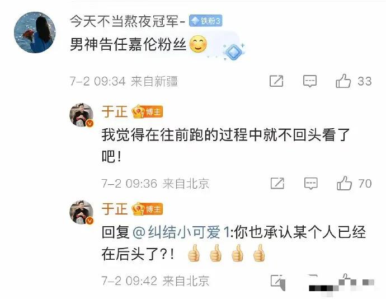Open 于正 username on 09:36 reply

pyautogui.click(x=115, y=111)
